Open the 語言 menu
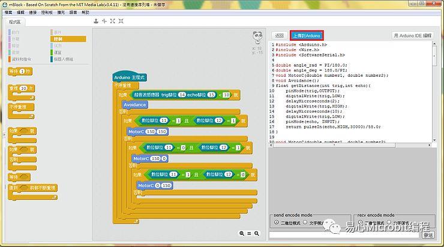This screenshot has width=444, height=247. (73, 13)
